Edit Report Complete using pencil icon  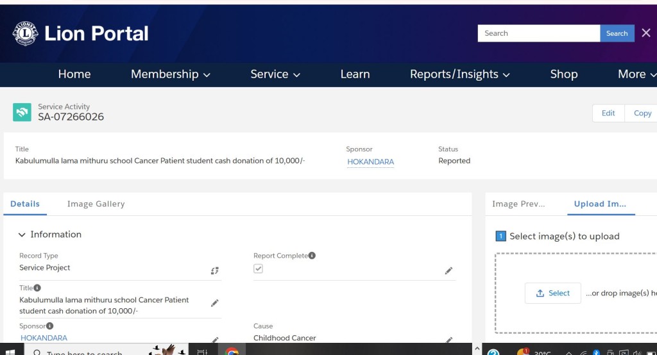coord(448,271)
